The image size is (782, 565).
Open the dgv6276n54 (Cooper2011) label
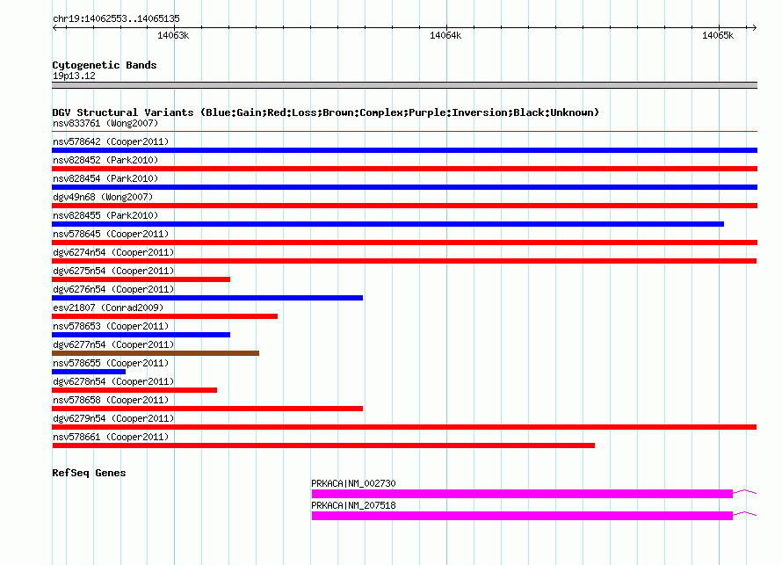point(113,289)
